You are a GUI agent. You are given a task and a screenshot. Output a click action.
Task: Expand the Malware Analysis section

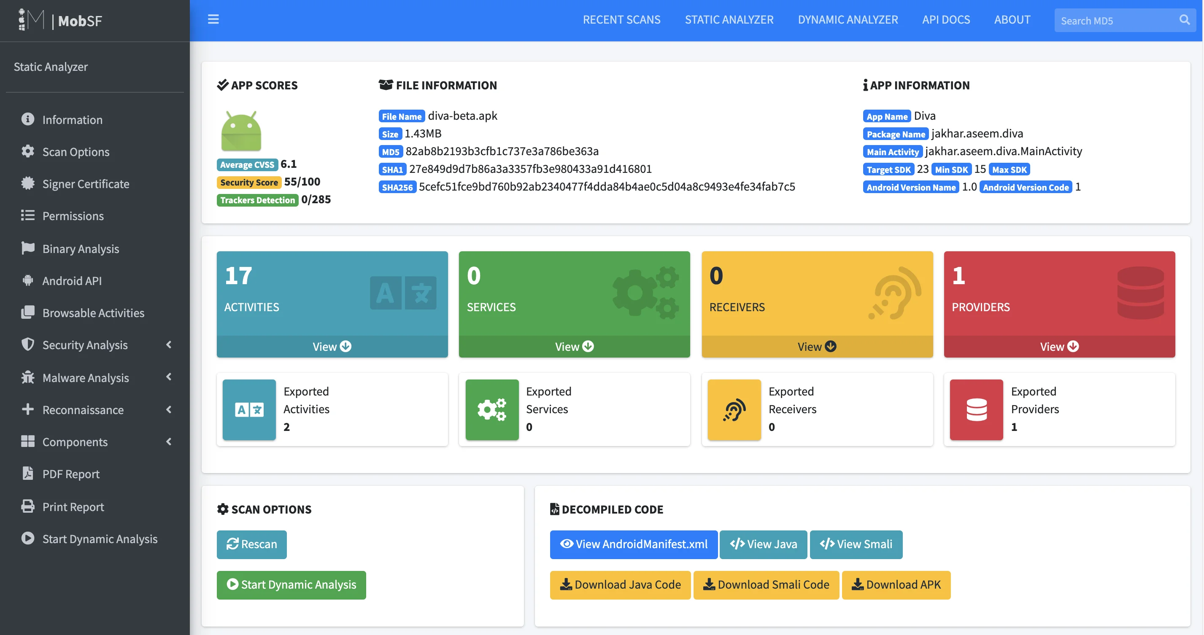tap(85, 377)
